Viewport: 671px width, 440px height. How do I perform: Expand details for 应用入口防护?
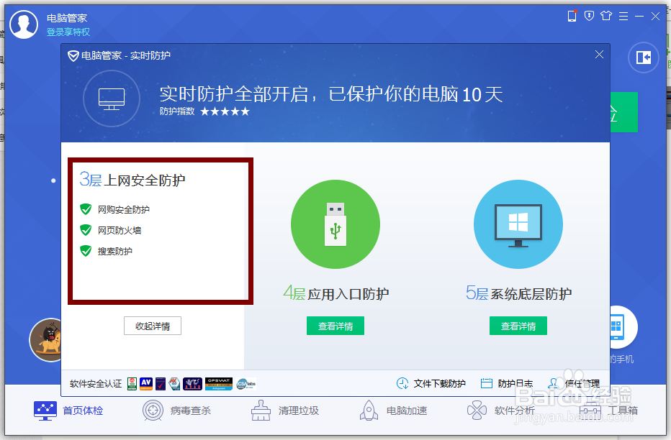tap(335, 325)
